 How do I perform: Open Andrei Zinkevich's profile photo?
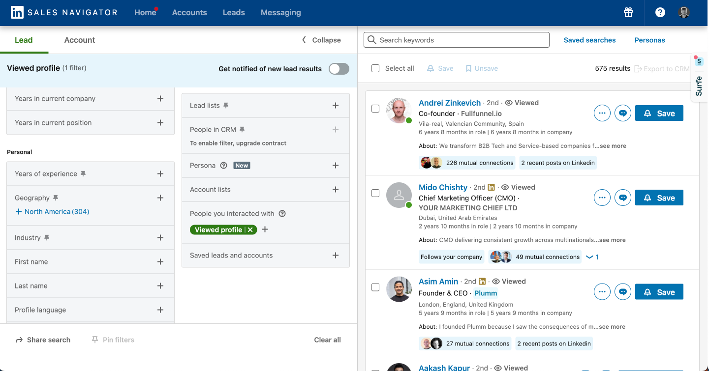(x=399, y=111)
